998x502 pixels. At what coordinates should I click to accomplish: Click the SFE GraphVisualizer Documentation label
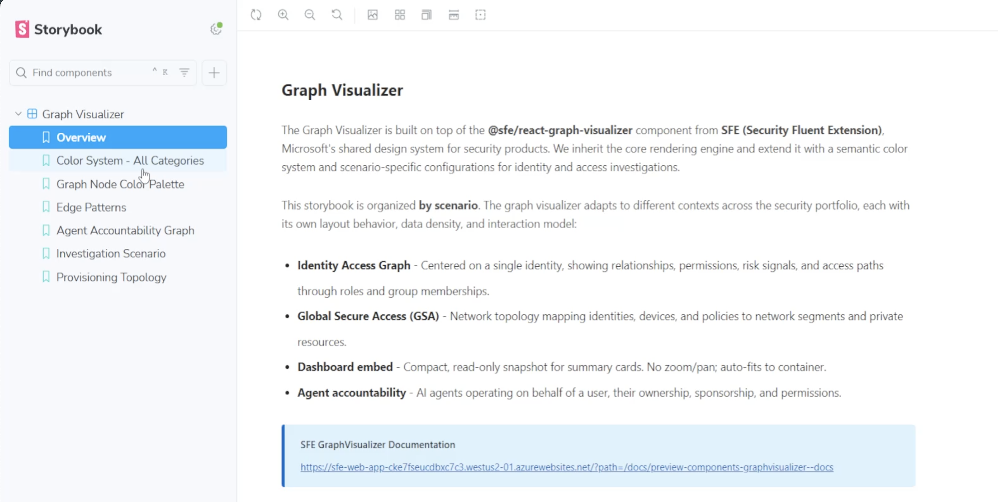pos(378,445)
